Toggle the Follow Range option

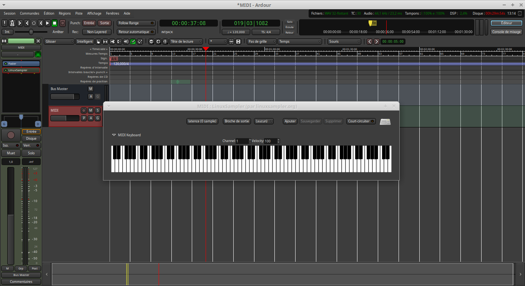(136, 23)
